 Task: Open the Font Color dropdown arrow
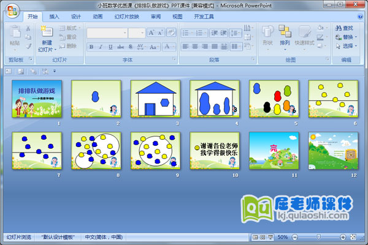[x=174, y=47]
